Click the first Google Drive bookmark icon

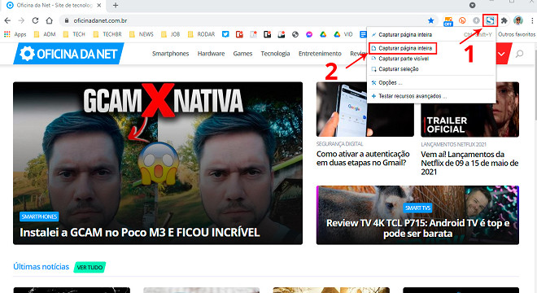click(323, 34)
